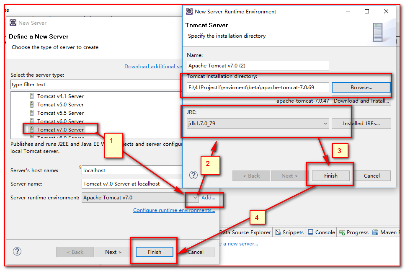
Task: Close New Server Runtime Environment window
Action: pyautogui.click(x=386, y=11)
